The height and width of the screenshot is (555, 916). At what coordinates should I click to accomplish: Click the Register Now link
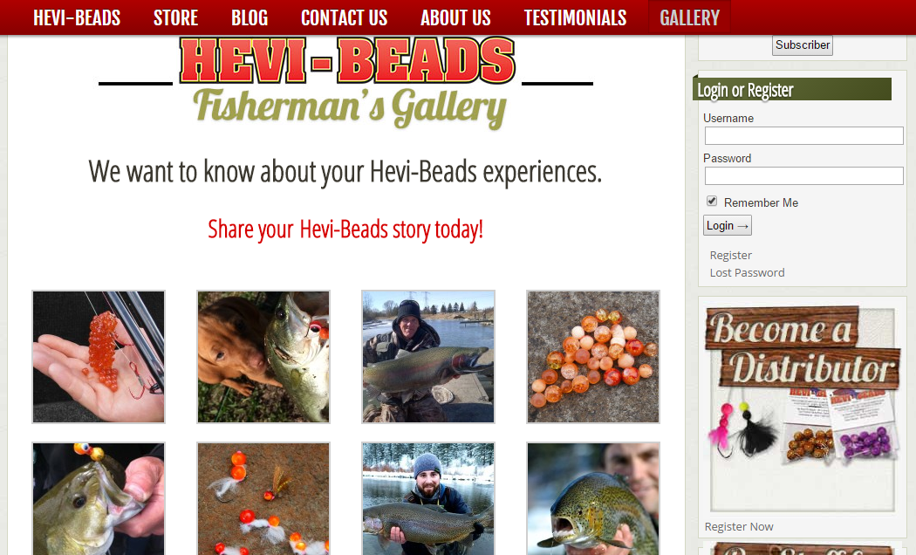pos(738,527)
